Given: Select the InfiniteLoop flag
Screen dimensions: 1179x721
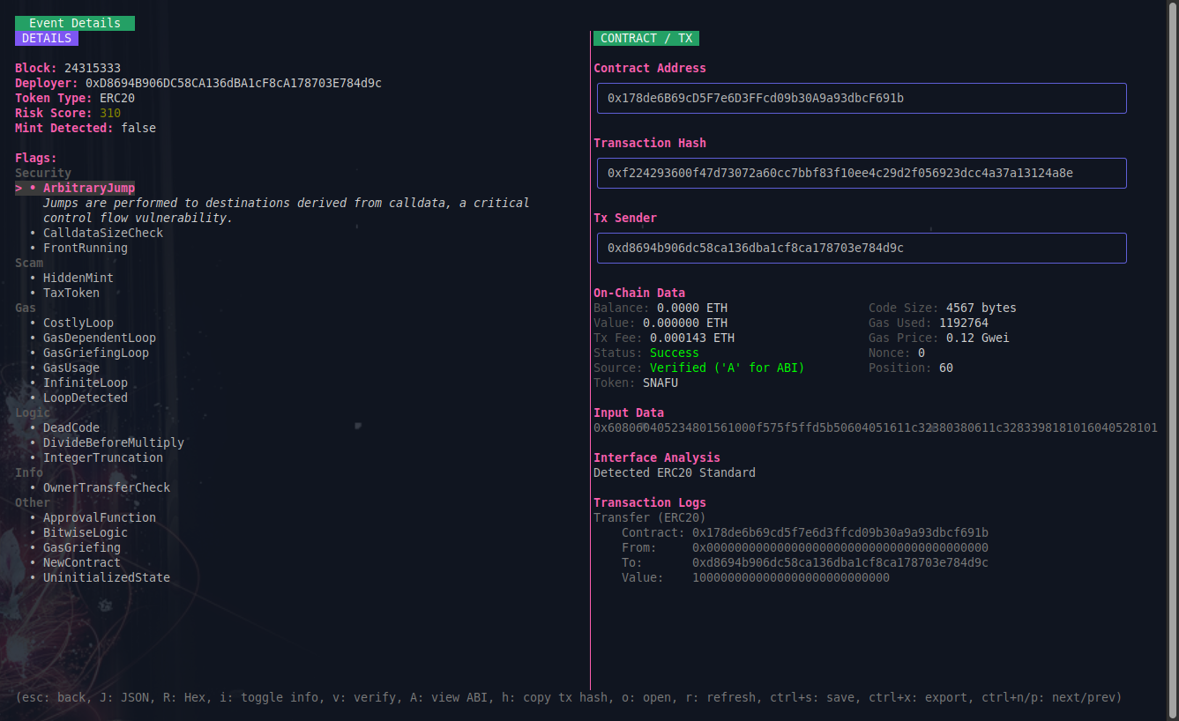Looking at the screenshot, I should pyautogui.click(x=85, y=383).
